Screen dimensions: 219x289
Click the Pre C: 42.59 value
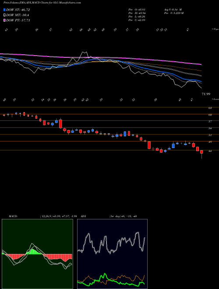[x=137, y=20]
